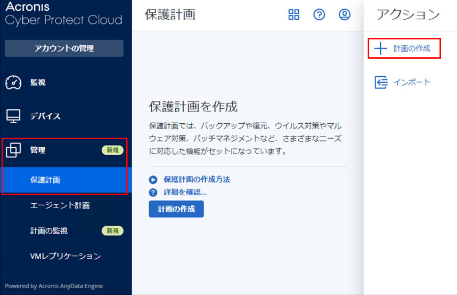Click the 保護計画を作成 heading text
Viewport: 457px width, 295px height.
point(193,107)
